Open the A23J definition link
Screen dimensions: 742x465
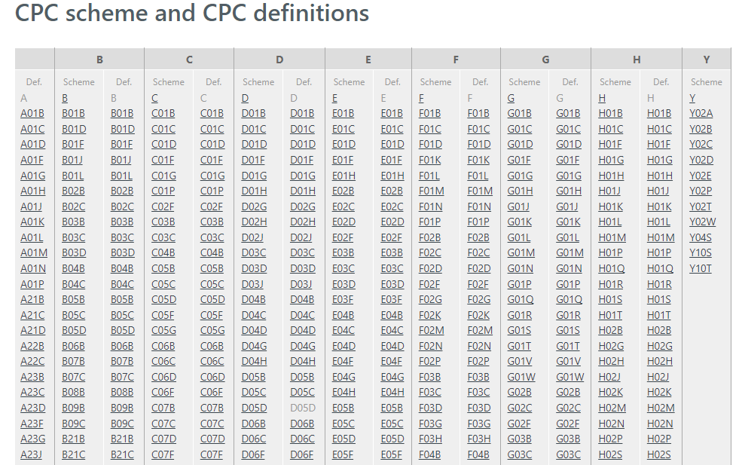click(32, 454)
